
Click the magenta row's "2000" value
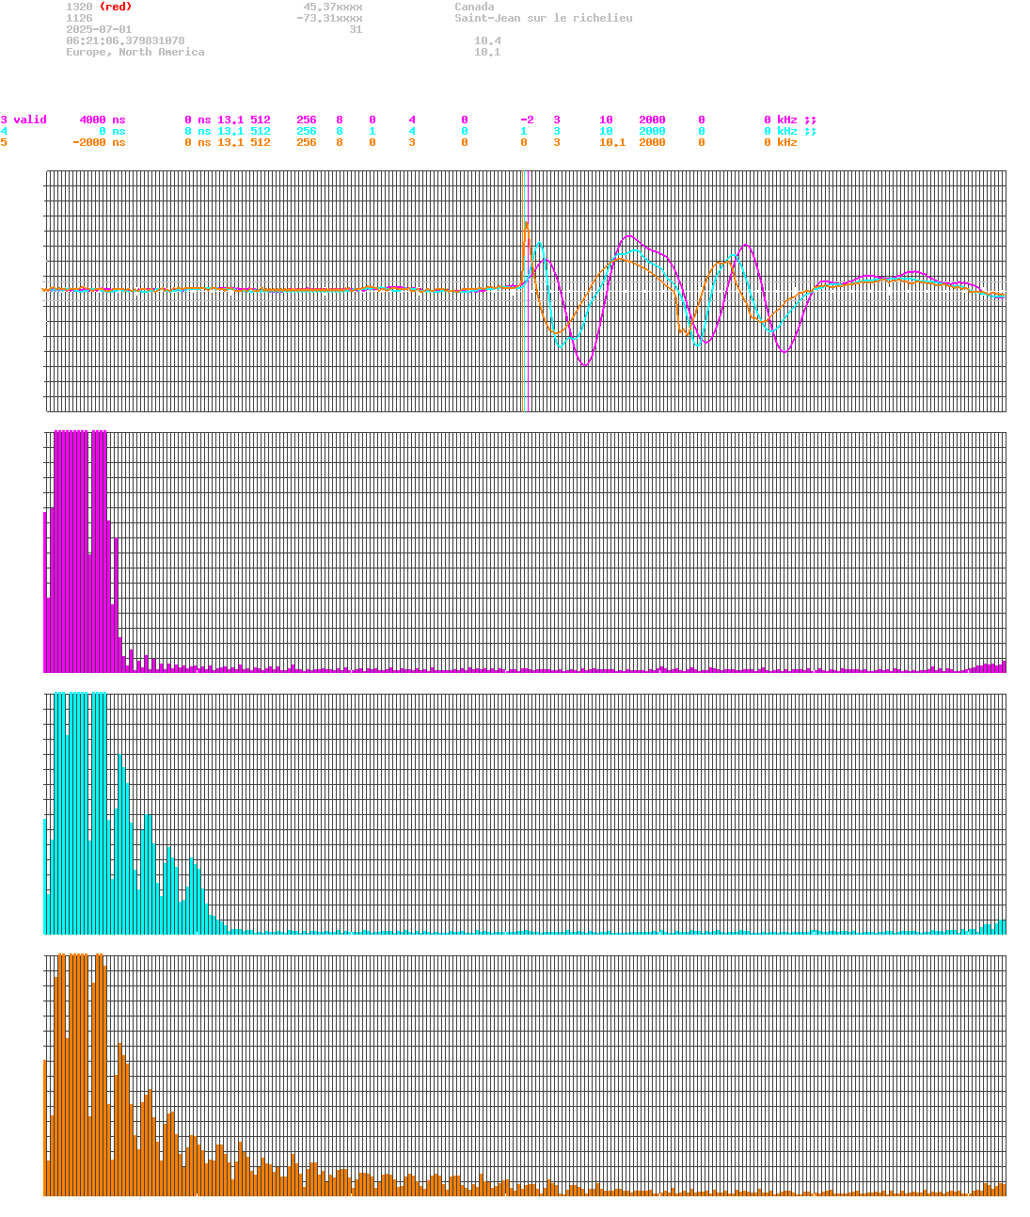point(652,120)
